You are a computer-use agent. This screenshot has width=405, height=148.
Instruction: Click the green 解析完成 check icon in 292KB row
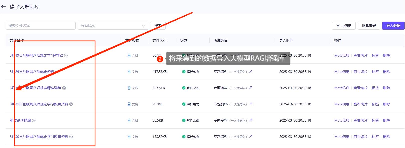click(x=184, y=104)
